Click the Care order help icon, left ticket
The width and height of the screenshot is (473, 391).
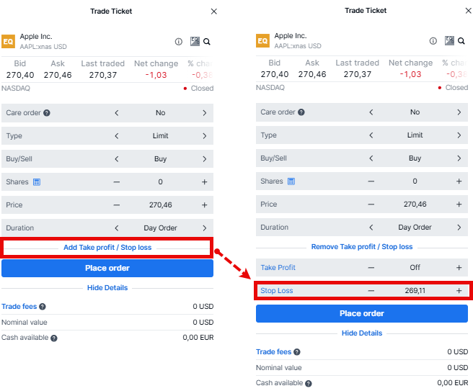(47, 113)
